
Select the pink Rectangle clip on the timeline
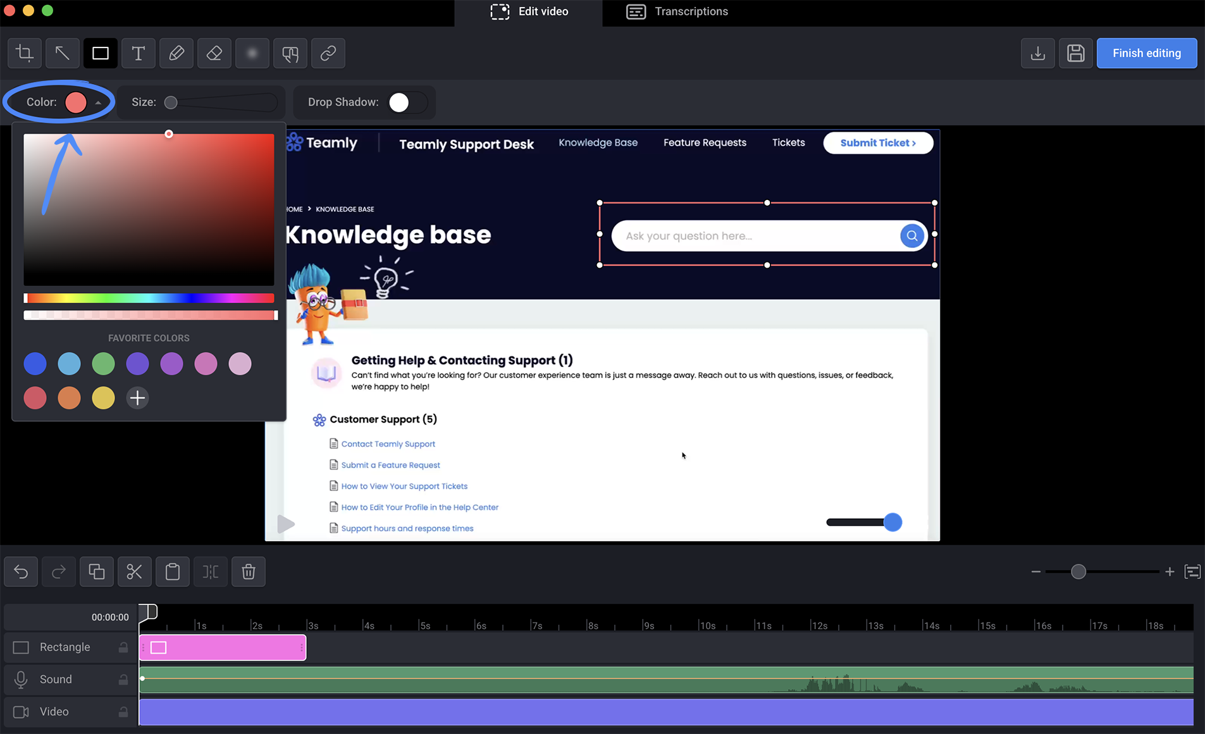223,647
